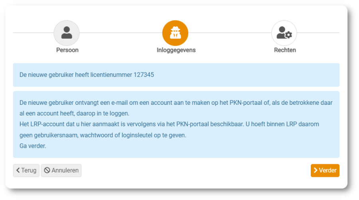Viewport: 359px width, 200px height.
Task: Click the license number 127345
Action: click(144, 75)
